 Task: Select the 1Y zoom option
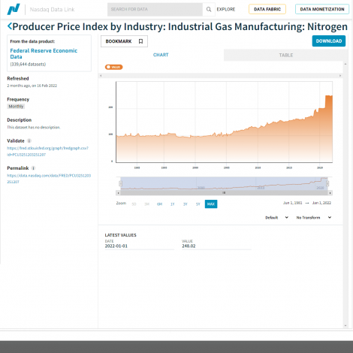tap(172, 204)
